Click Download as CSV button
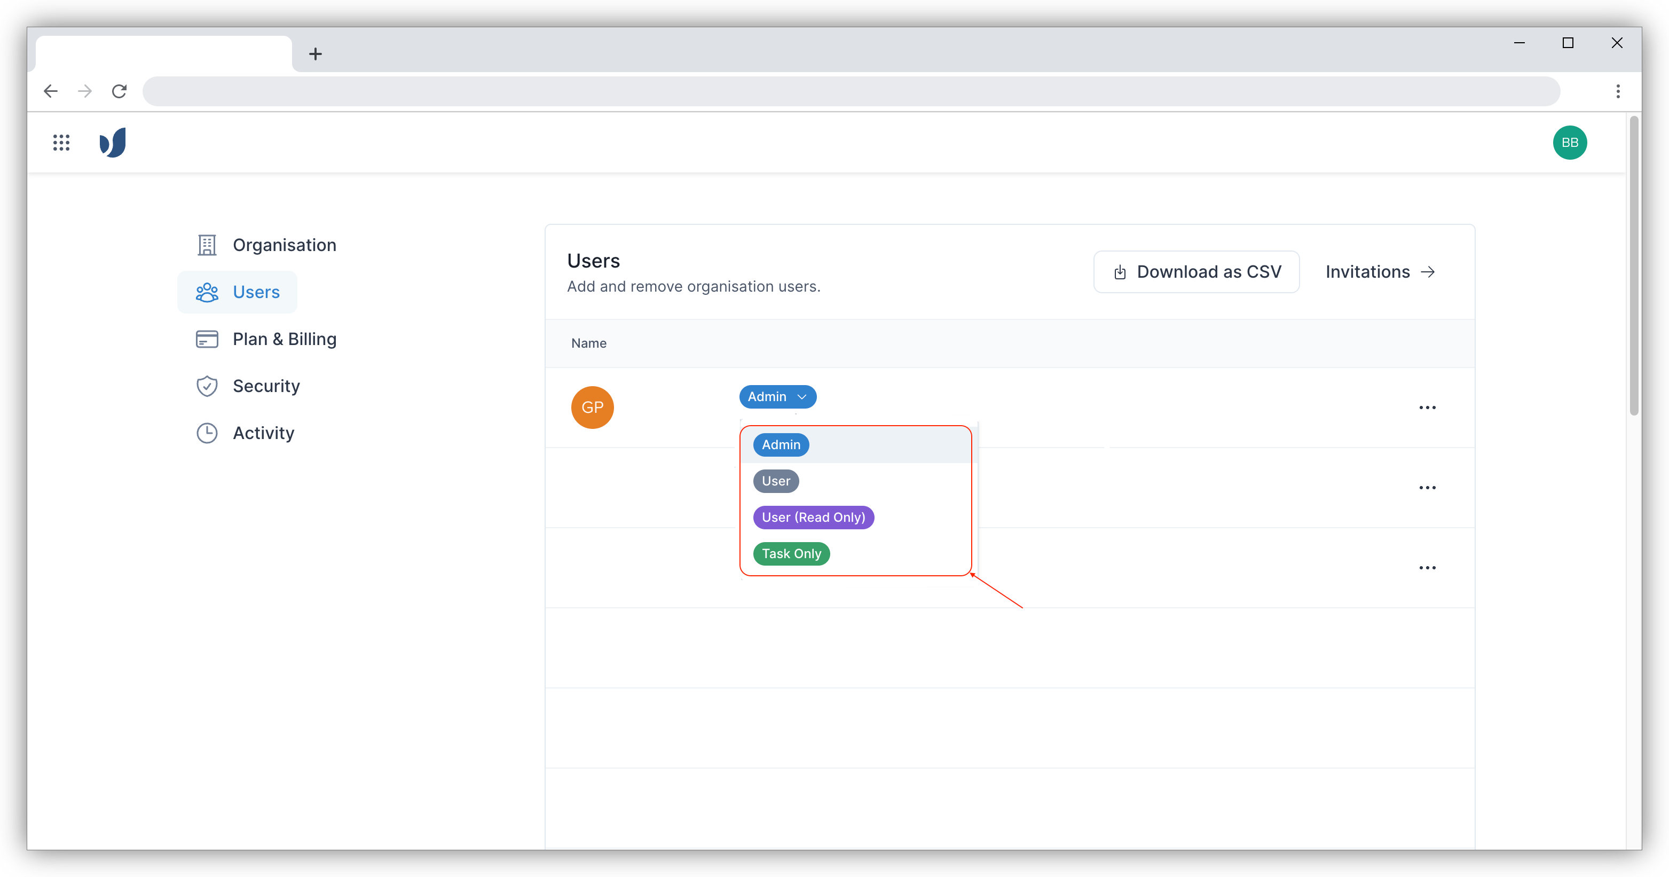Image resolution: width=1669 pixels, height=877 pixels. pyautogui.click(x=1196, y=271)
